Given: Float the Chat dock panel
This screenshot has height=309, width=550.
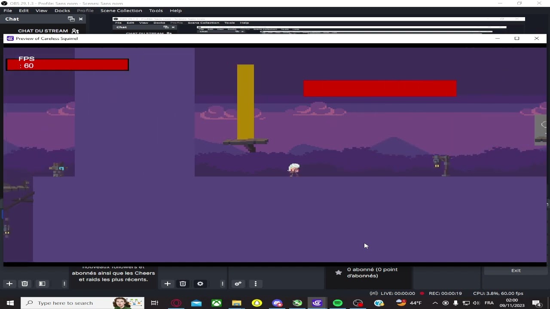Looking at the screenshot, I should (x=71, y=19).
